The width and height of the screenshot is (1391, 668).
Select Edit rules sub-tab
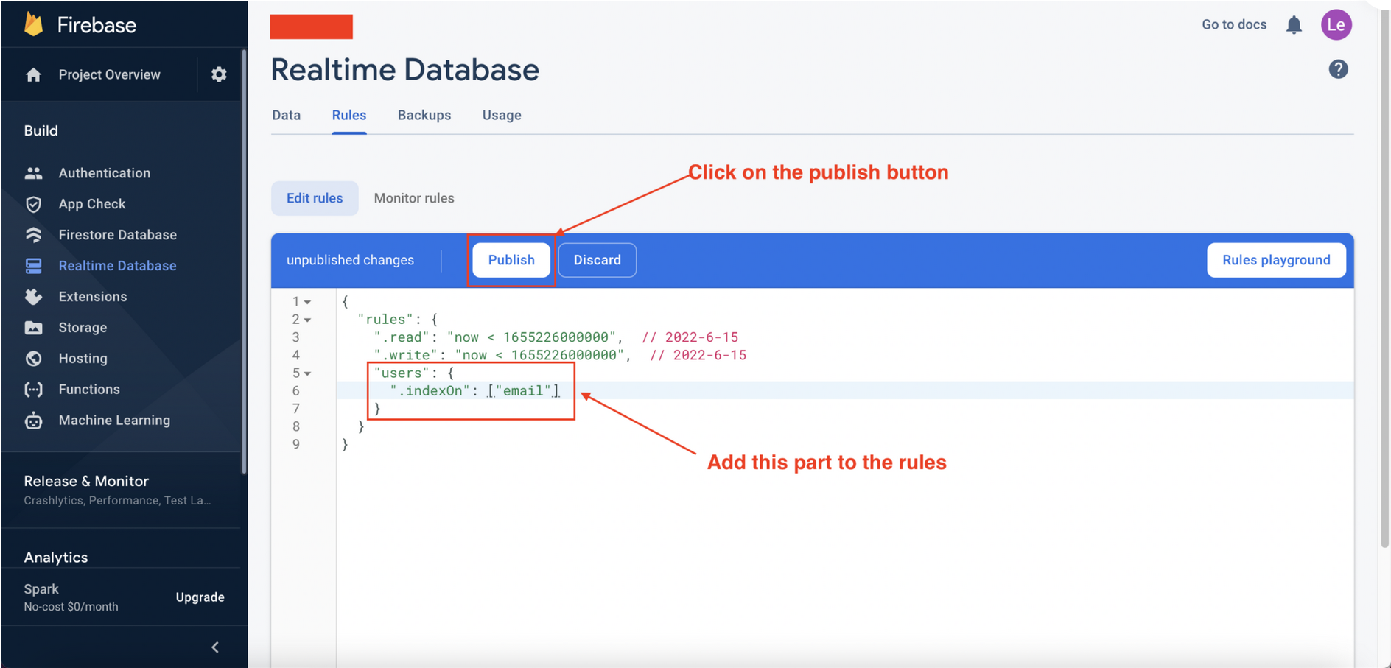315,198
